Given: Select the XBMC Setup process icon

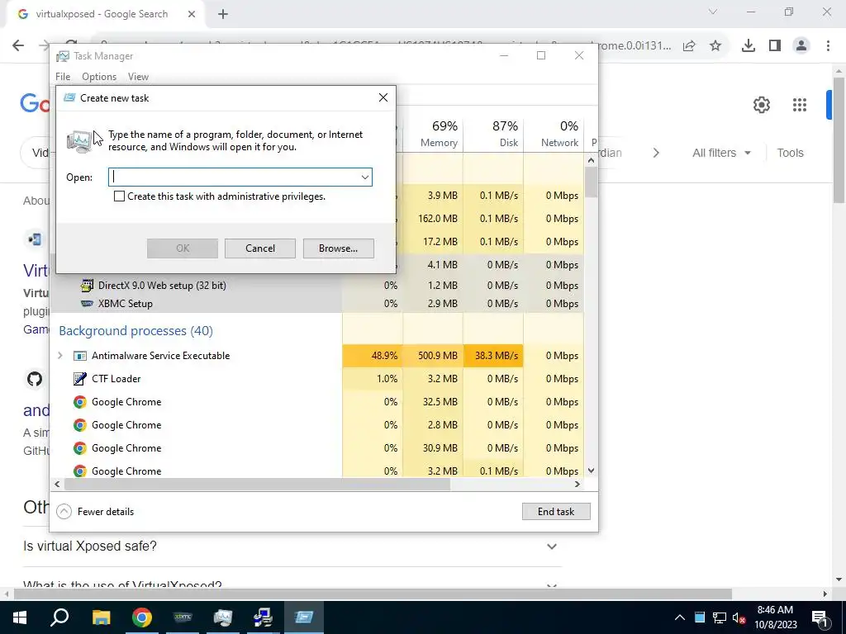Looking at the screenshot, I should coord(87,304).
